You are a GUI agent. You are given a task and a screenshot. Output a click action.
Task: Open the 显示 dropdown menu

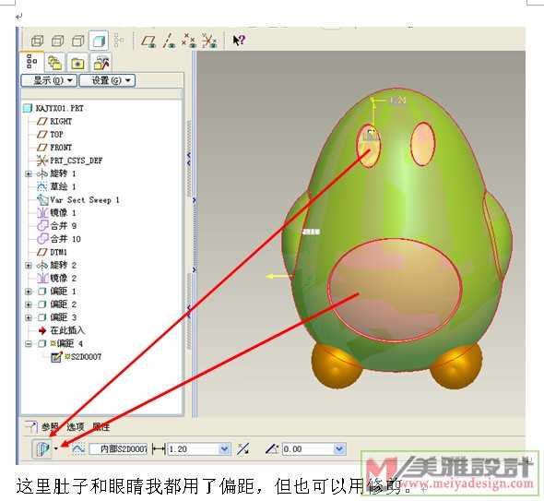[x=49, y=80]
